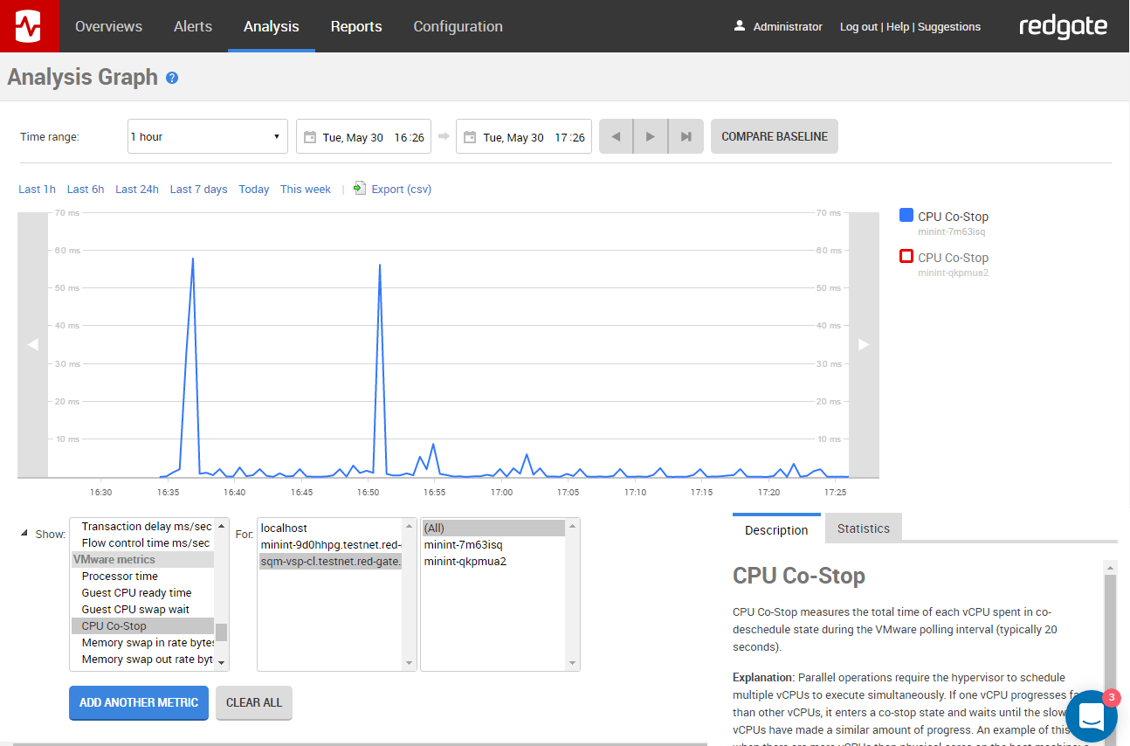The image size is (1130, 746).
Task: Click the SQL Monitor logo in the top-left corner
Action: click(29, 25)
